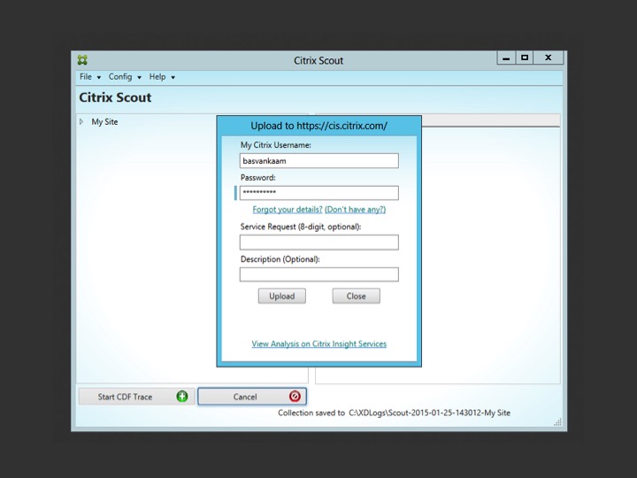Focus the My Citrix Username field
Viewport: 637px width, 478px height.
318,160
